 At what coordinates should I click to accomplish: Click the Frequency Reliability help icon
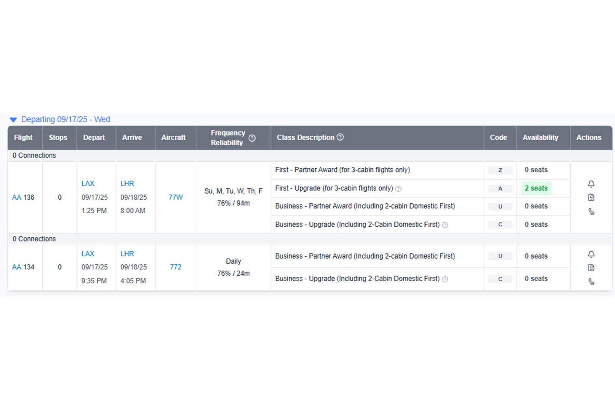(x=252, y=138)
